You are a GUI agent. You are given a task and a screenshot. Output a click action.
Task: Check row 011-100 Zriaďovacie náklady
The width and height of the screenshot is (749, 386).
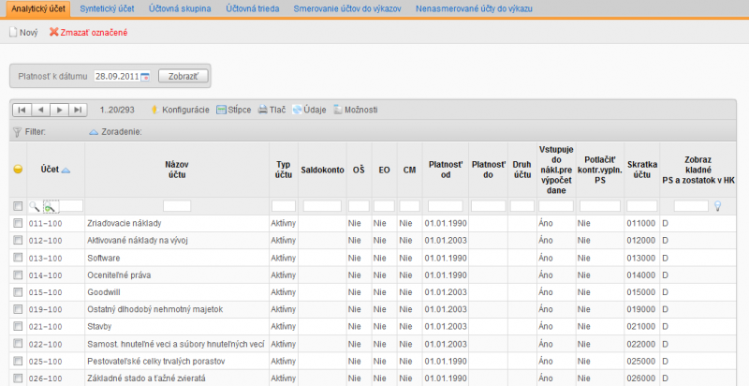[18, 223]
